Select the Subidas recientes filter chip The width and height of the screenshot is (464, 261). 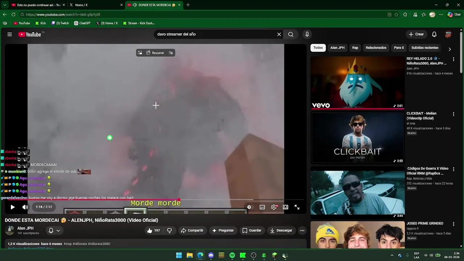point(425,48)
